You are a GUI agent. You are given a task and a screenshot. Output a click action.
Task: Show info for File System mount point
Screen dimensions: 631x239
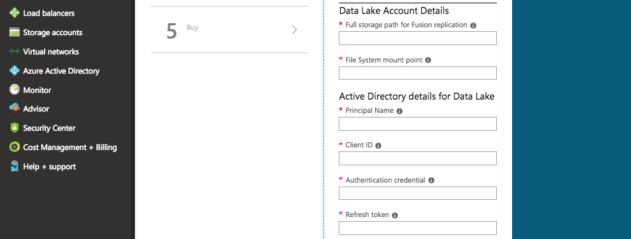tap(428, 60)
